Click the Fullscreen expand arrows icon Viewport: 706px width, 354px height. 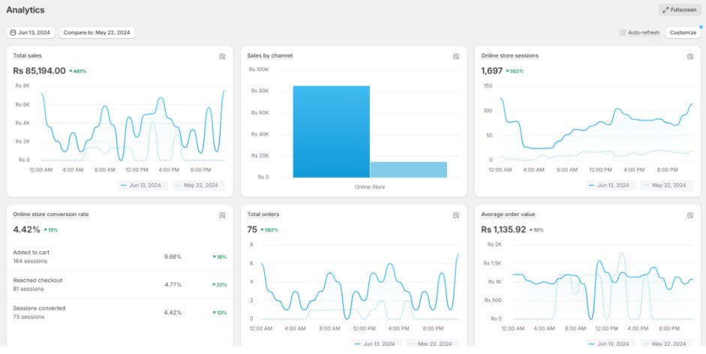[666, 10]
